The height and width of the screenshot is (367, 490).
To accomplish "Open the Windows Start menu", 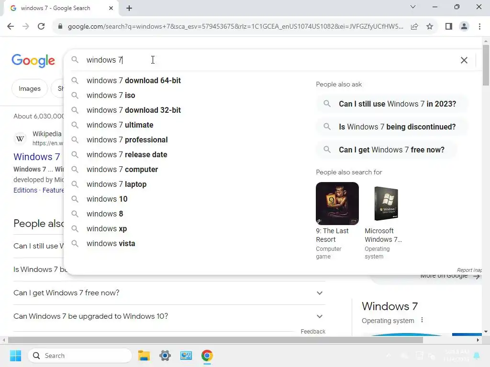I will point(15,356).
